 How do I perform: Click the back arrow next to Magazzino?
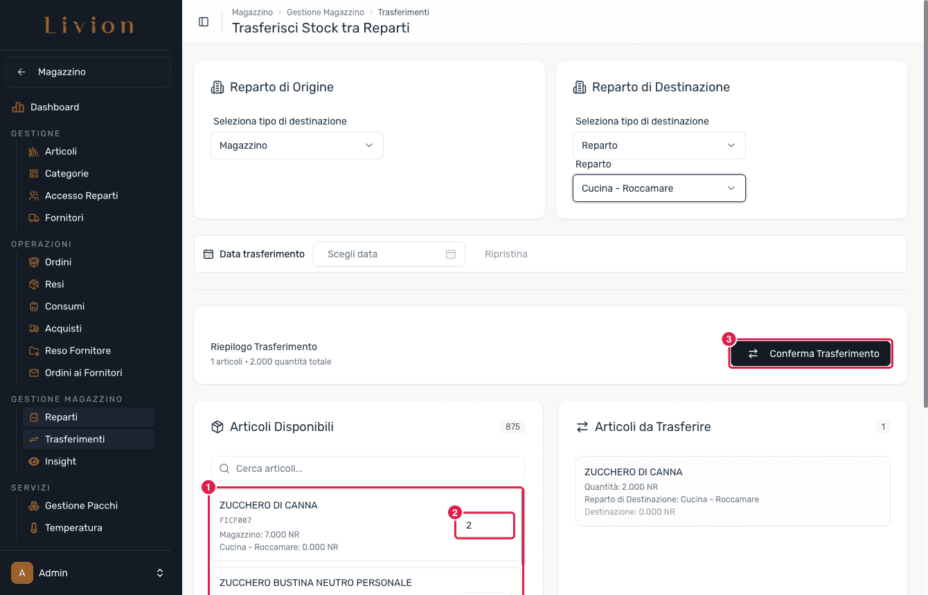pyautogui.click(x=21, y=72)
